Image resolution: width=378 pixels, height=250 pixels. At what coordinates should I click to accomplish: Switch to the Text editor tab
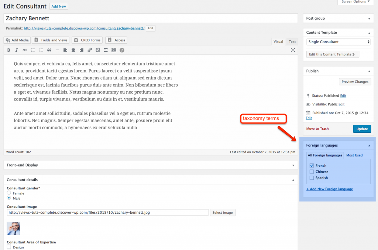[x=292, y=42]
